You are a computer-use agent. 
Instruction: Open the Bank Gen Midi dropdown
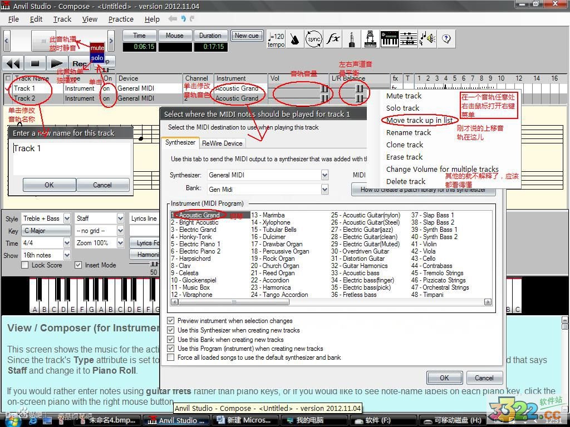(x=325, y=190)
